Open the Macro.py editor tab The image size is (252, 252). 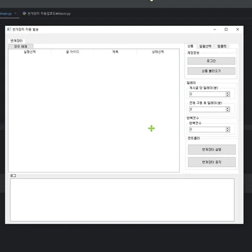47,14
